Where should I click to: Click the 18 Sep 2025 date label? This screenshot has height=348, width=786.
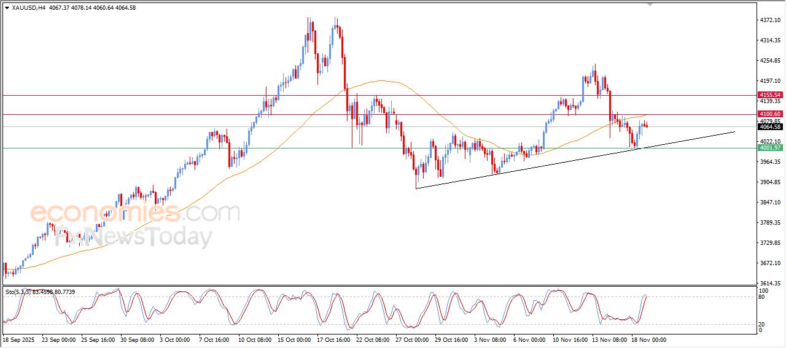19,339
